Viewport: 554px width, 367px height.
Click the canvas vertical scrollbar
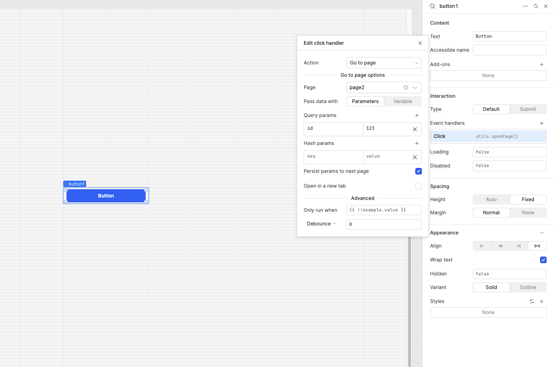[x=409, y=301]
